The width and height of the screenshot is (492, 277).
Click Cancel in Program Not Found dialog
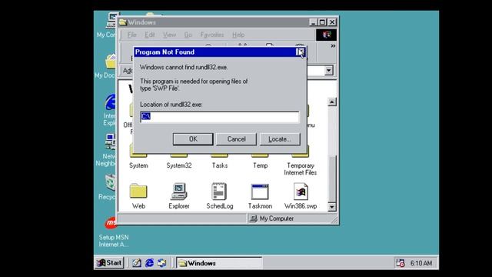[x=236, y=139]
